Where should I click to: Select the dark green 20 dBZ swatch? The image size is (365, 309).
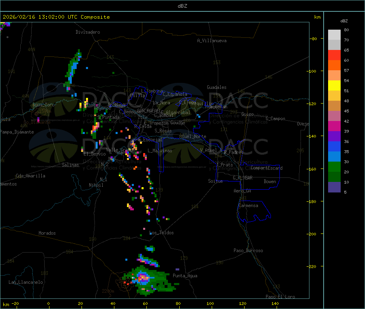[334, 177]
